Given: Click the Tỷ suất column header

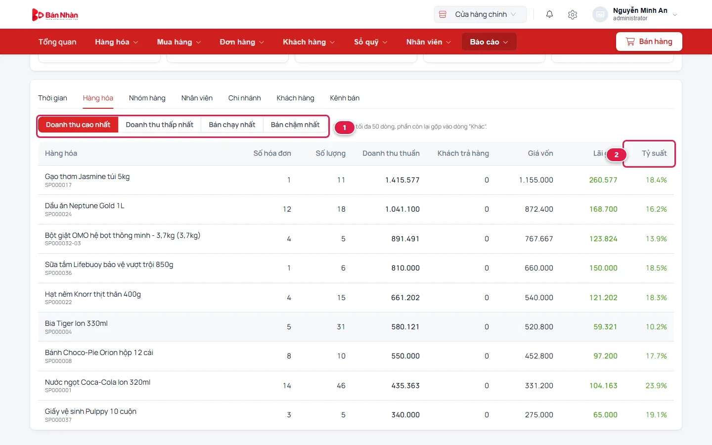Looking at the screenshot, I should tap(654, 153).
